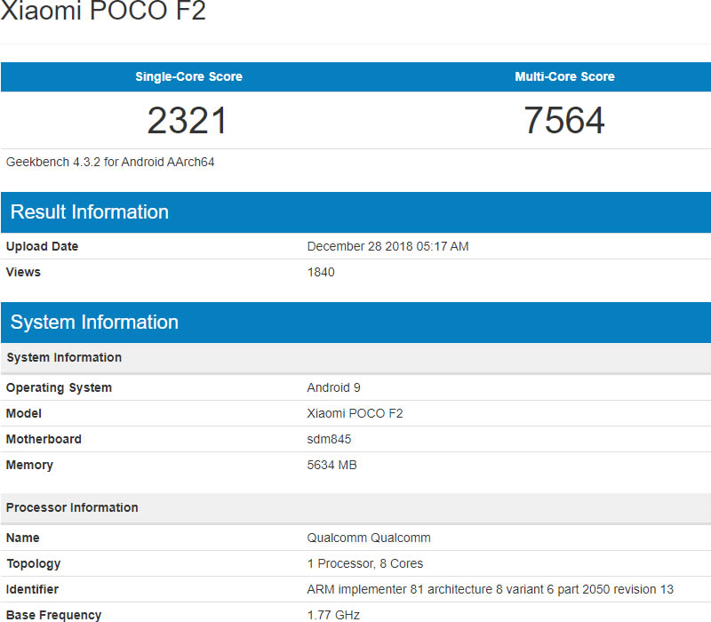Screen dimensions: 711x622
Task: Click the 5634 MB memory value
Action: coord(332,465)
